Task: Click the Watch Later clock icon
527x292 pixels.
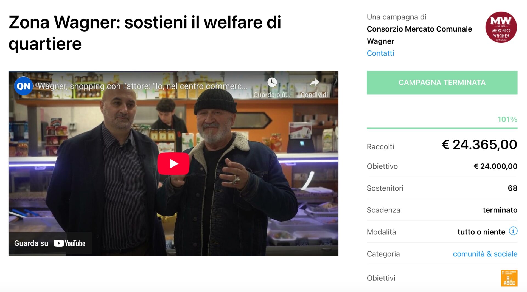Action: pos(272,82)
